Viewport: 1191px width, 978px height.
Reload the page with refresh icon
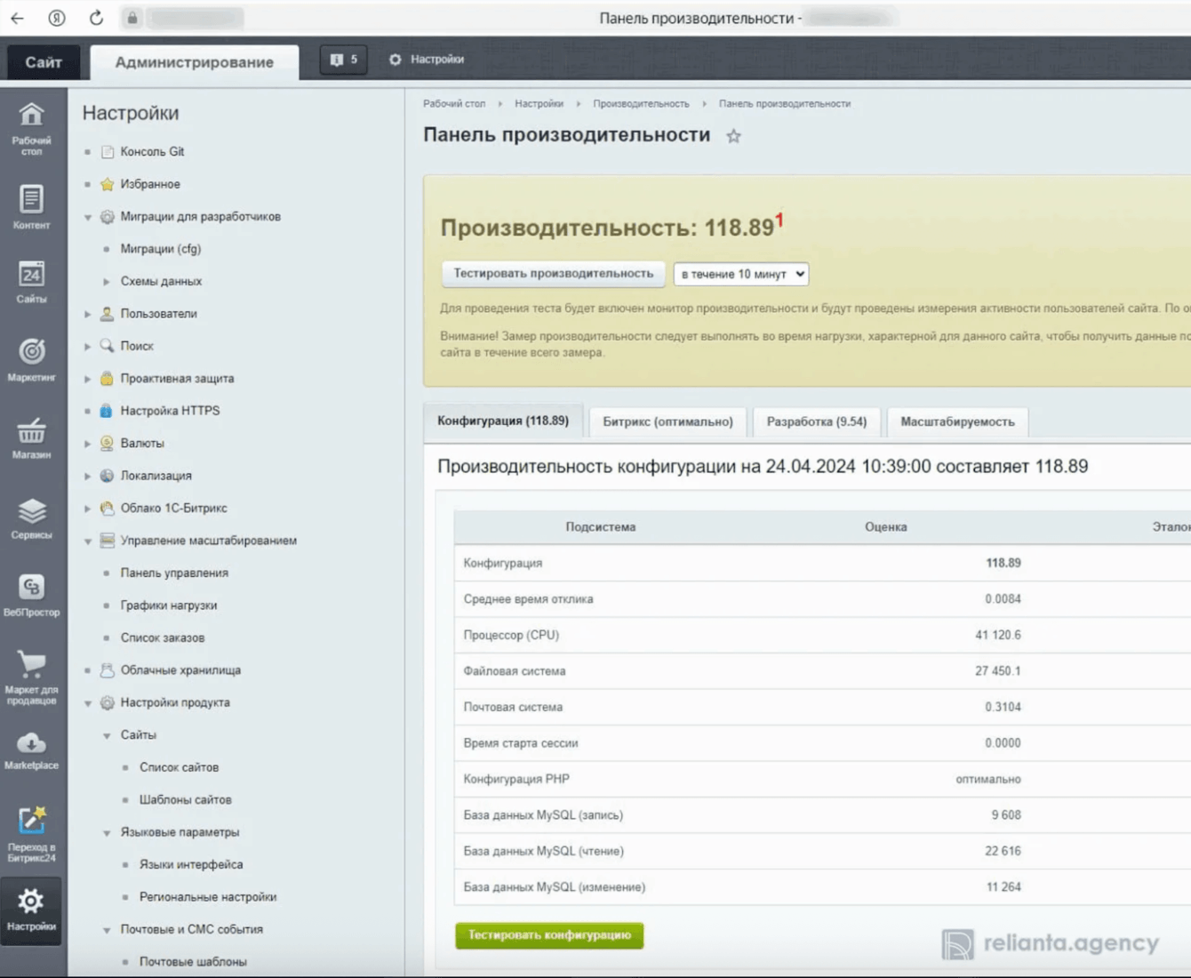click(x=96, y=18)
